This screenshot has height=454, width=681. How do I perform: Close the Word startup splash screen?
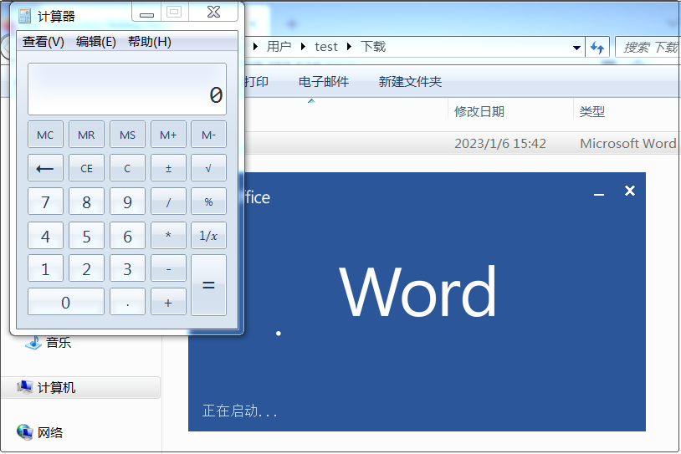[630, 191]
